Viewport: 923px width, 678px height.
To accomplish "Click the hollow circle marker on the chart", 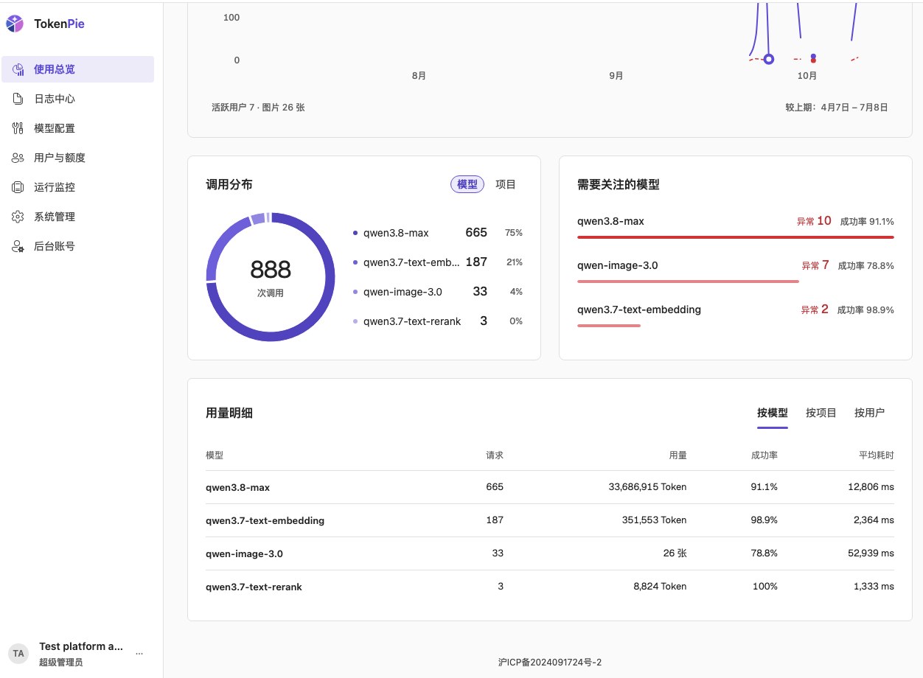I will pos(769,59).
